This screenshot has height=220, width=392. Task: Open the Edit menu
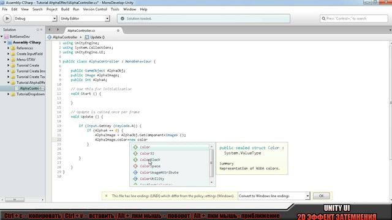(x=14, y=9)
